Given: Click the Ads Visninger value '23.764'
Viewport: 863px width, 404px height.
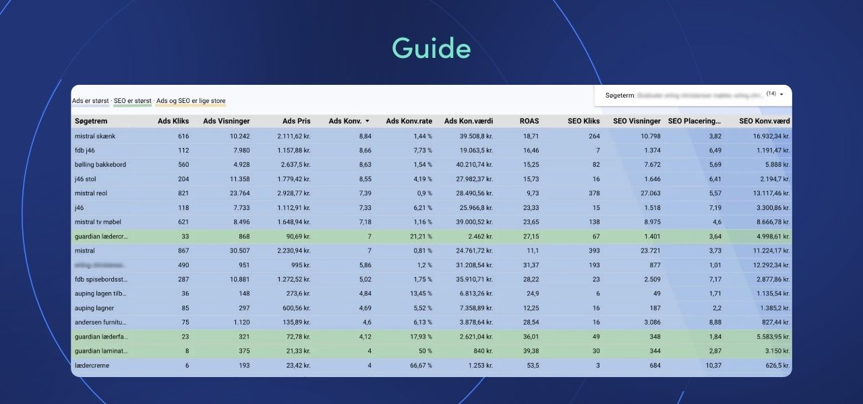Looking at the screenshot, I should 239,193.
